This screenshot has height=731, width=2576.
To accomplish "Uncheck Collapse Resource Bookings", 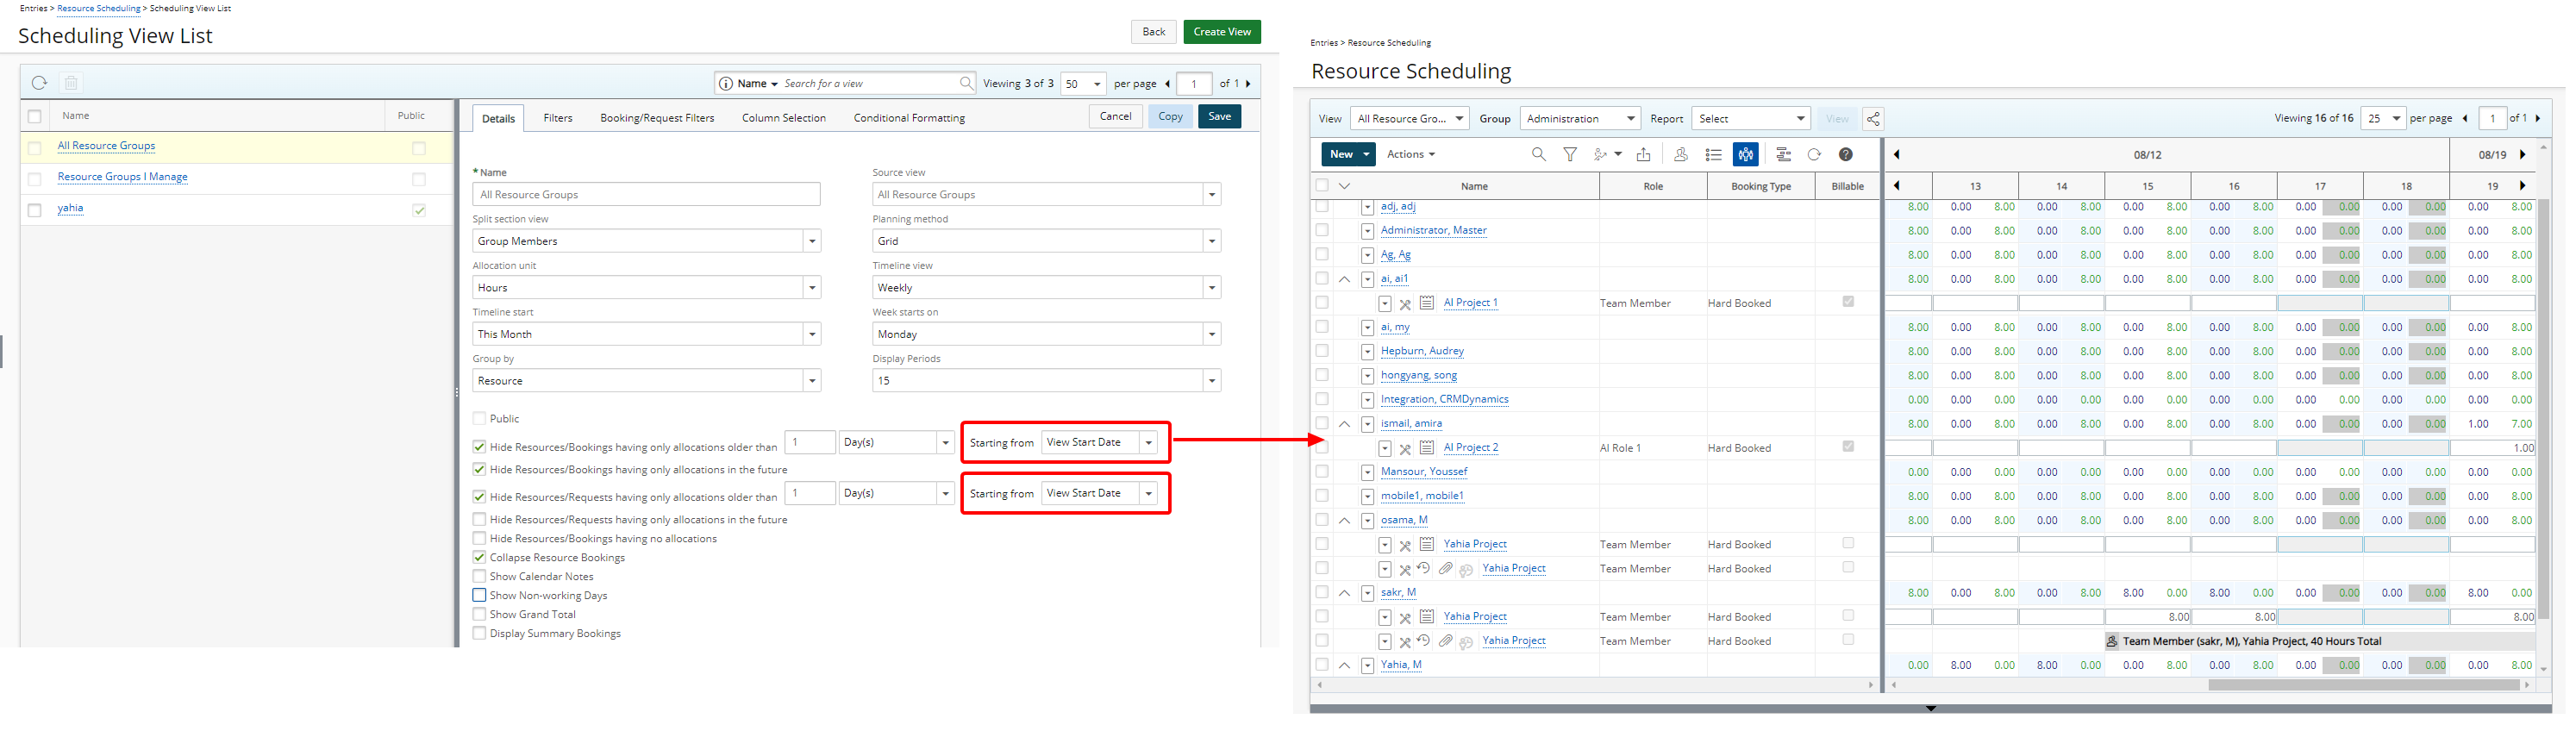I will tap(479, 558).
